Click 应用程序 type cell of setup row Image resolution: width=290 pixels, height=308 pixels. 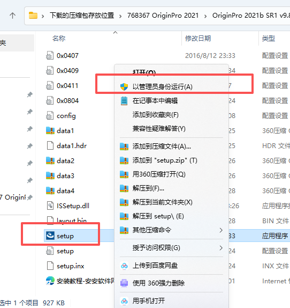pyautogui.click(x=275, y=236)
